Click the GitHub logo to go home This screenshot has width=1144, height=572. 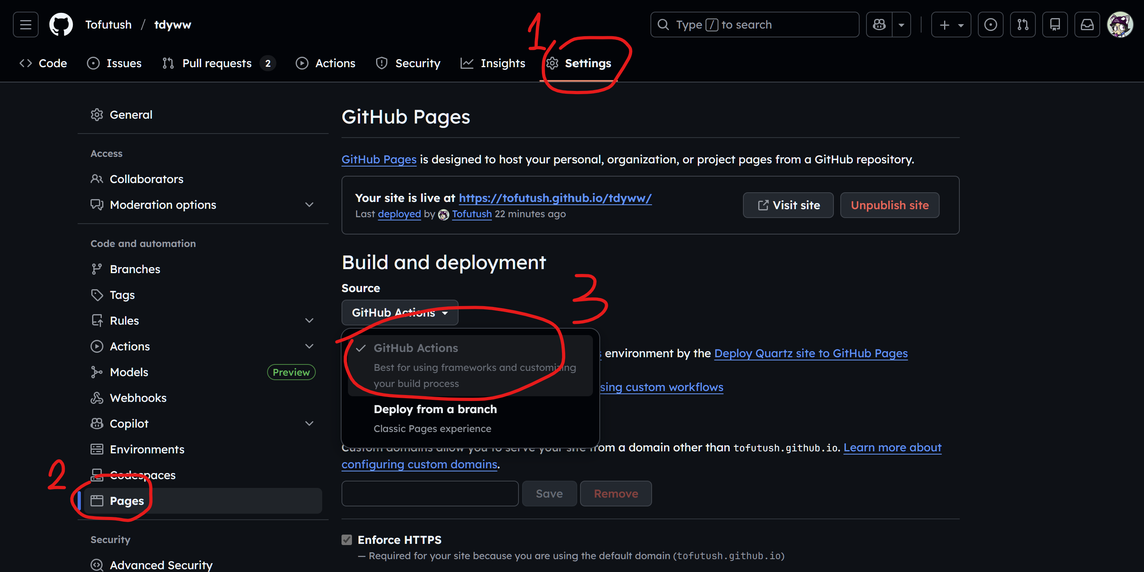tap(61, 25)
